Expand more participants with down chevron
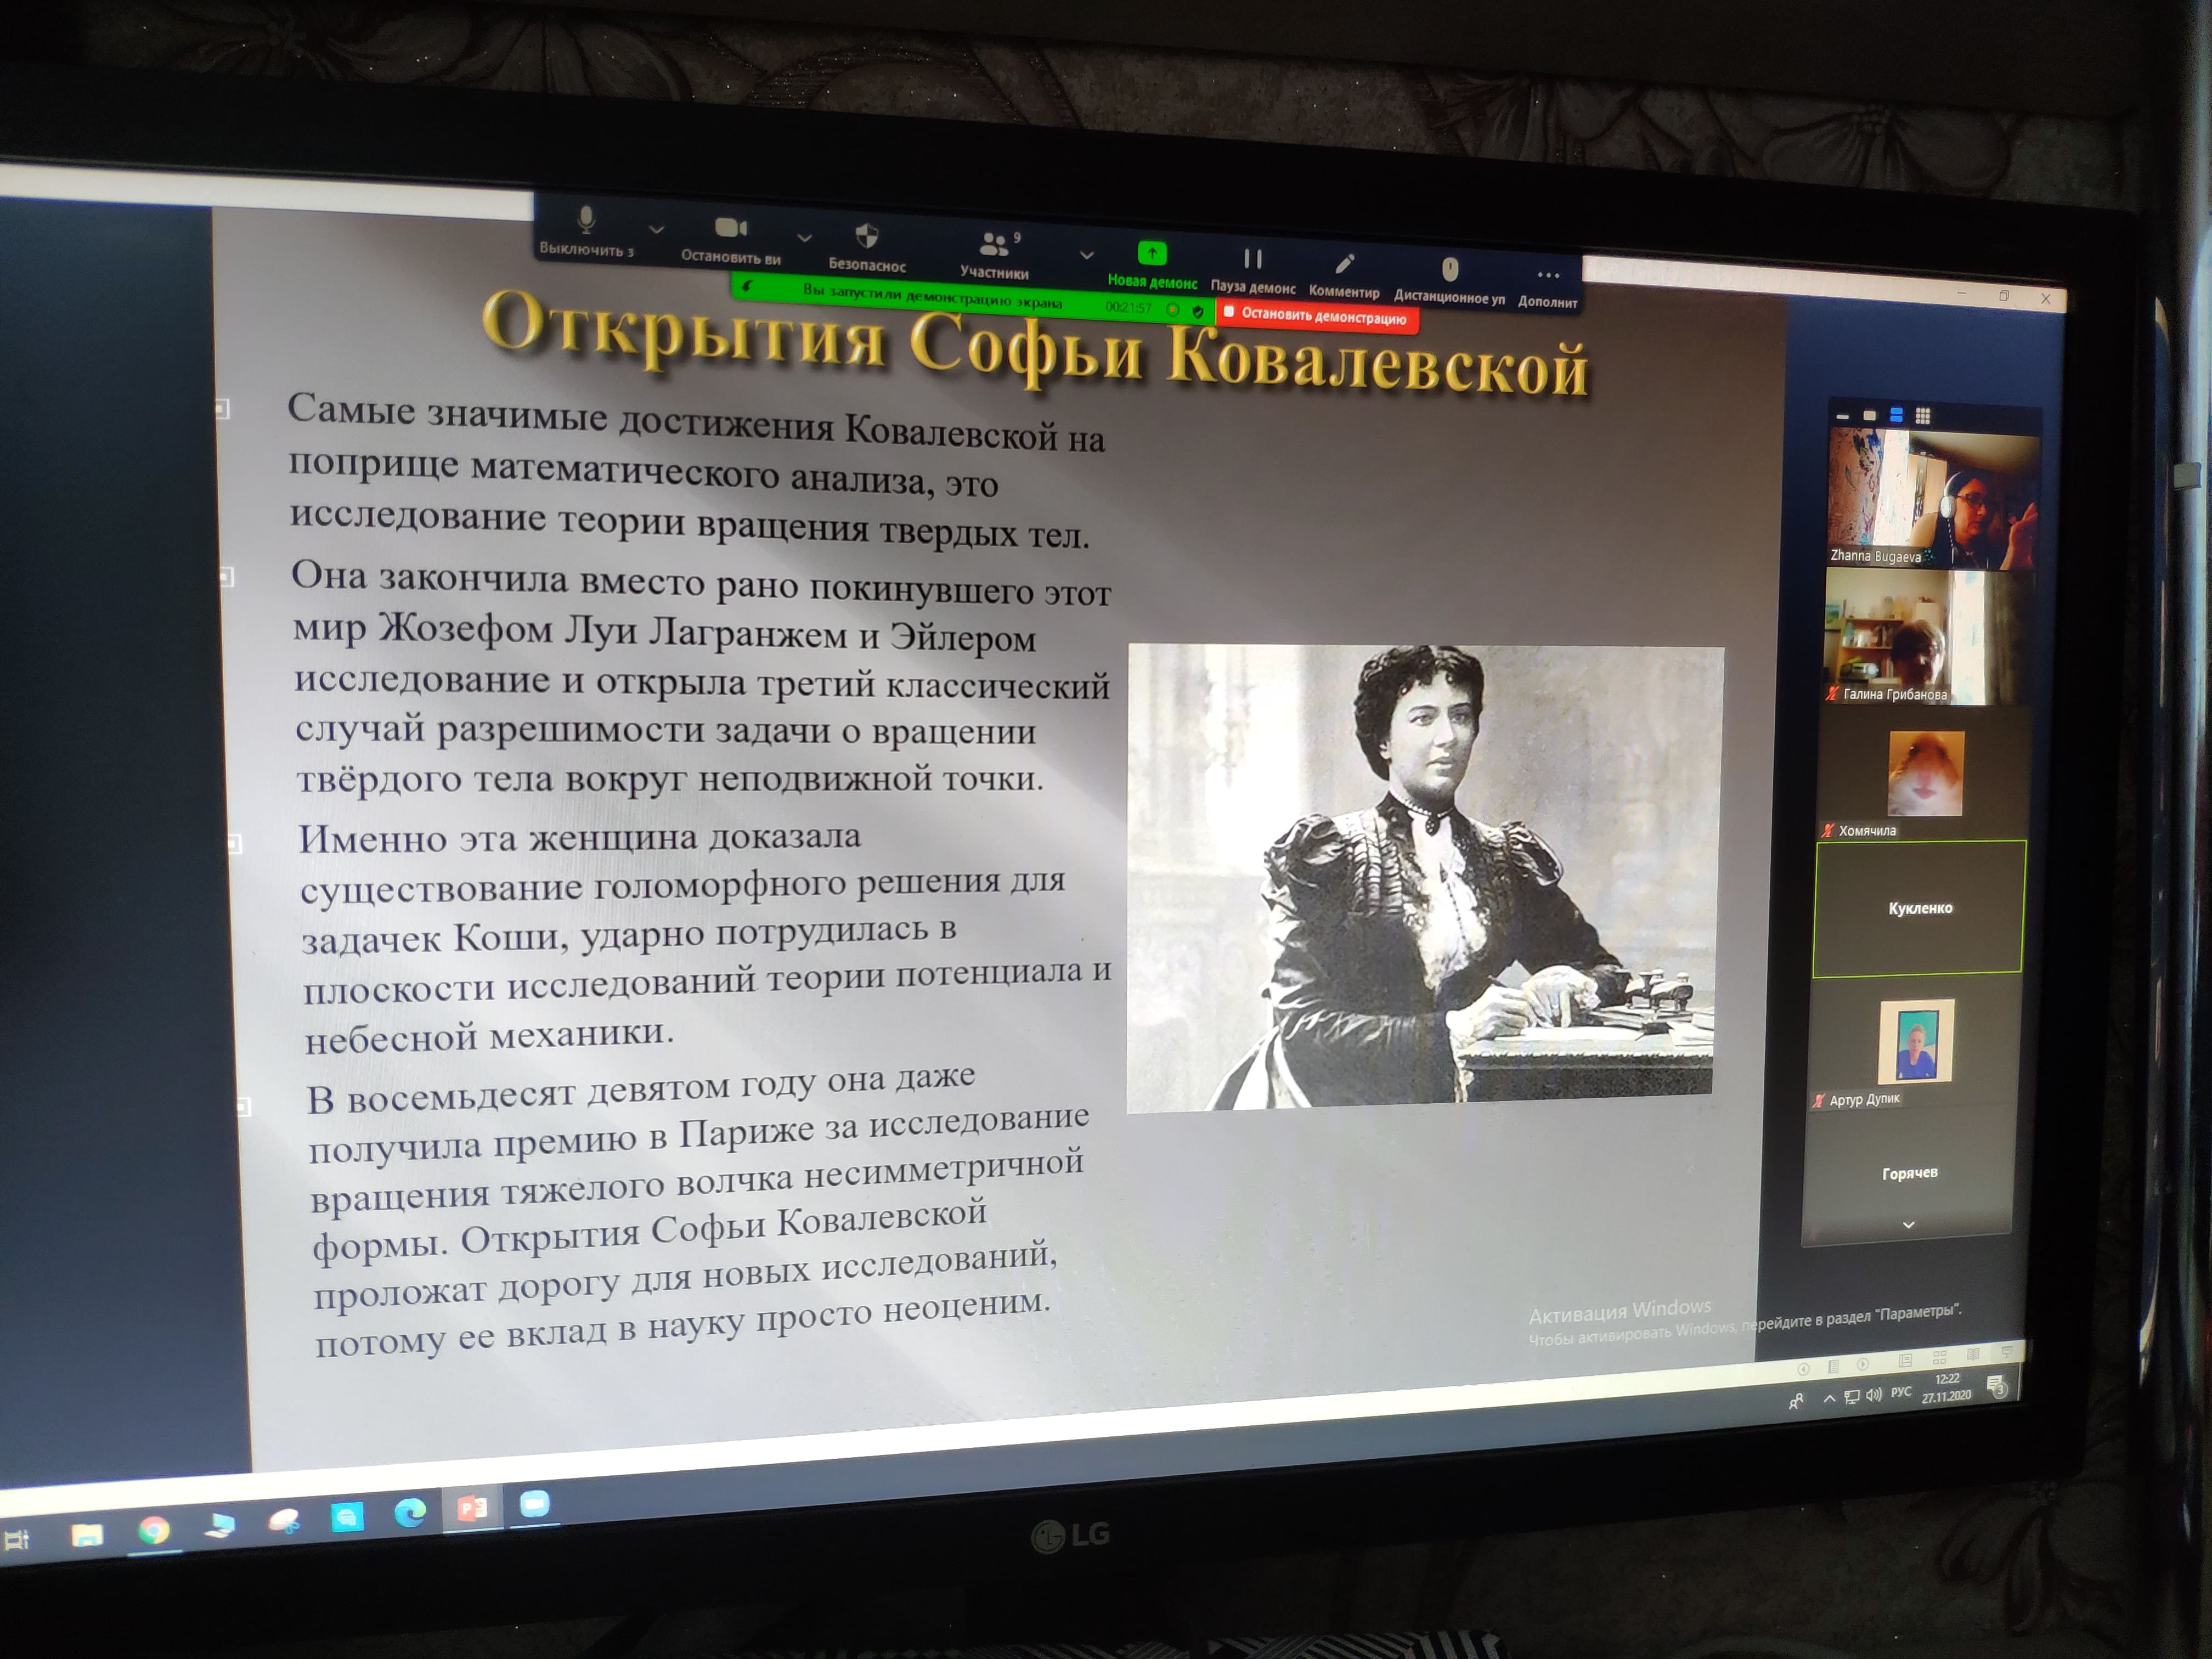The image size is (2212, 1659). point(1908,1225)
